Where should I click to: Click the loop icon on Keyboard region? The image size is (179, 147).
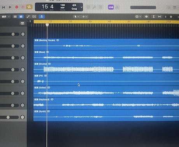point(52,99)
